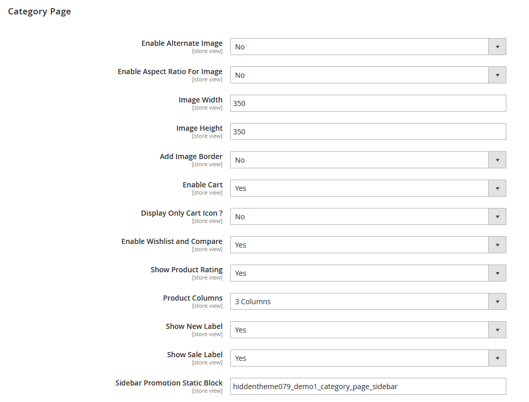Image resolution: width=529 pixels, height=402 pixels.
Task: Click the Show Product Rating dropdown arrow
Action: 497,273
